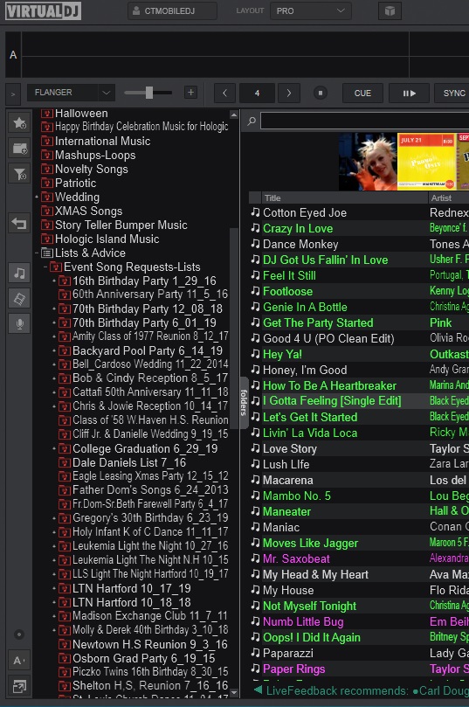Click the font size A icon

(x=19, y=661)
